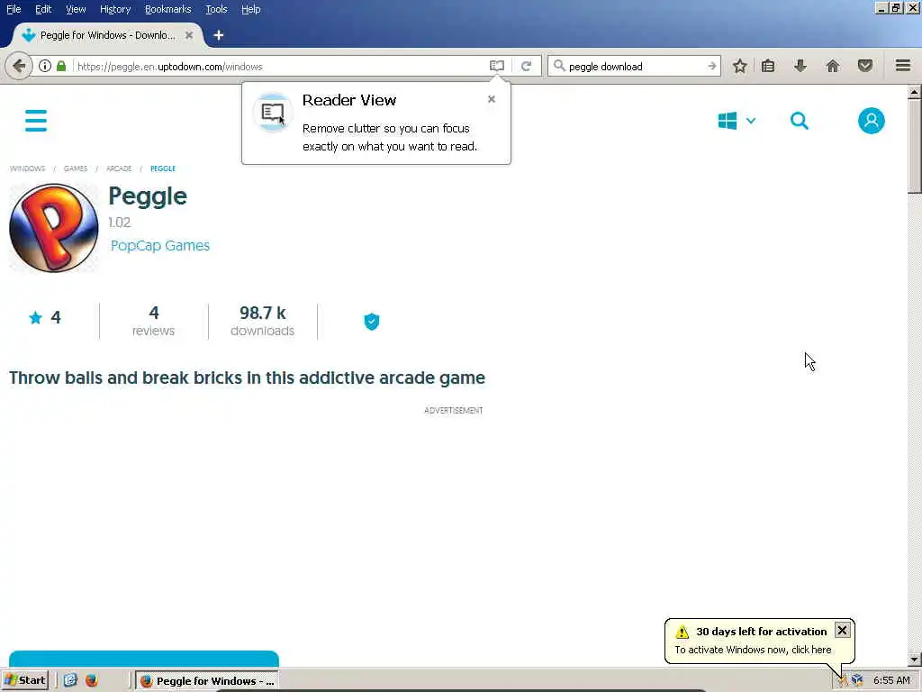Open Uptodown site search magnifier
Image resolution: width=922 pixels, height=692 pixels.
point(800,121)
